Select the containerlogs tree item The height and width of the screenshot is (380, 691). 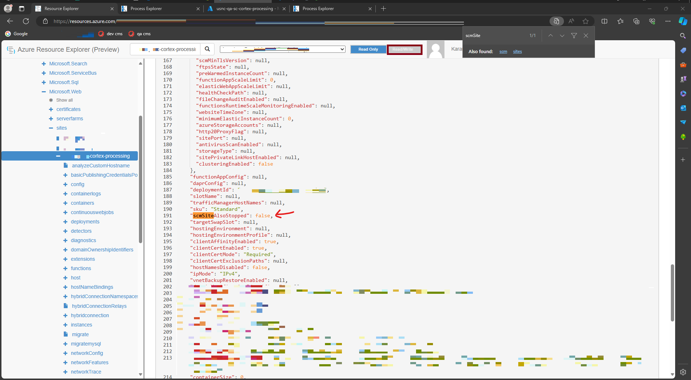pos(86,194)
